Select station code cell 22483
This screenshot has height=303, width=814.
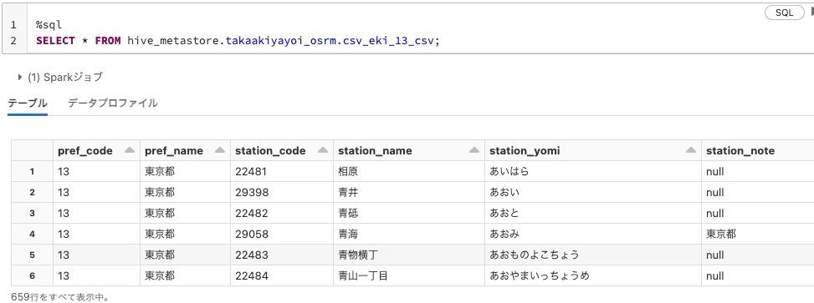pos(282,255)
